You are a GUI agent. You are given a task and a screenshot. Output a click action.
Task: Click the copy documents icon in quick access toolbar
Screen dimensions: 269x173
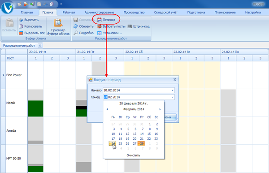click(x=52, y=4)
